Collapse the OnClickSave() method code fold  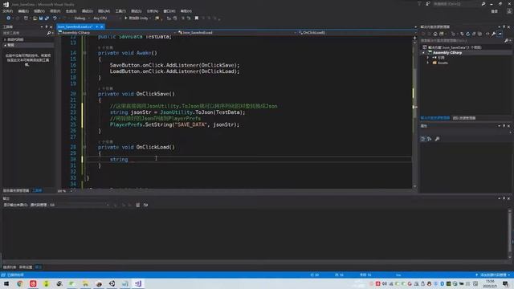coord(84,94)
